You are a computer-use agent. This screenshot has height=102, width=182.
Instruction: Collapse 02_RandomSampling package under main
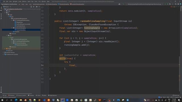(12, 28)
